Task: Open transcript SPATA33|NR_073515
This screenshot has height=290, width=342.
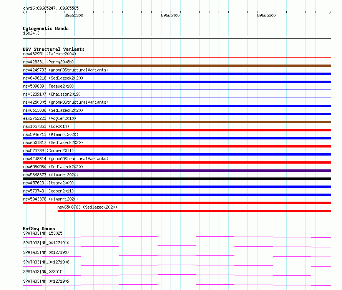Action: pyautogui.click(x=43, y=272)
